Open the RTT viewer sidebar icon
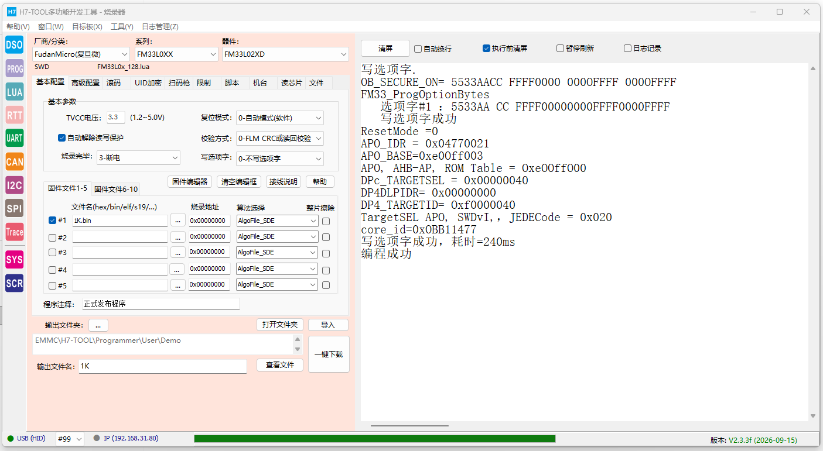 15,115
